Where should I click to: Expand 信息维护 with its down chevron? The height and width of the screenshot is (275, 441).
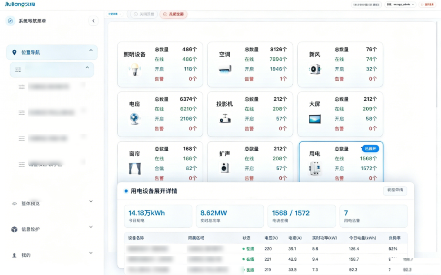click(91, 227)
